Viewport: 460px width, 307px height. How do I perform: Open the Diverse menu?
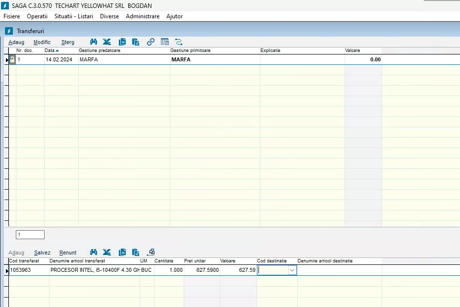pyautogui.click(x=109, y=16)
